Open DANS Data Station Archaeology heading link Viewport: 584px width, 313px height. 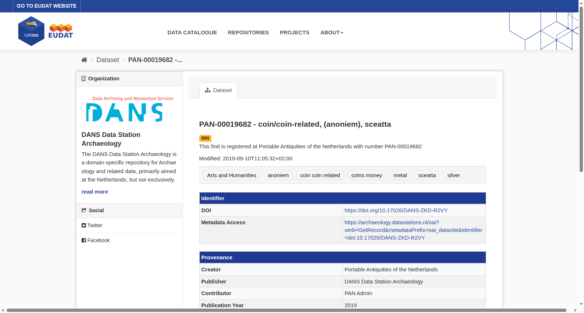pyautogui.click(x=111, y=139)
